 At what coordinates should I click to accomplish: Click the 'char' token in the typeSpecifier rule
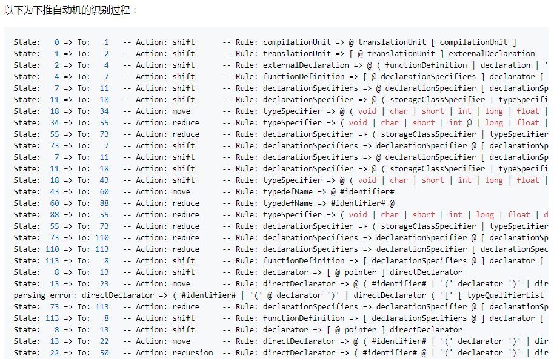pos(398,111)
